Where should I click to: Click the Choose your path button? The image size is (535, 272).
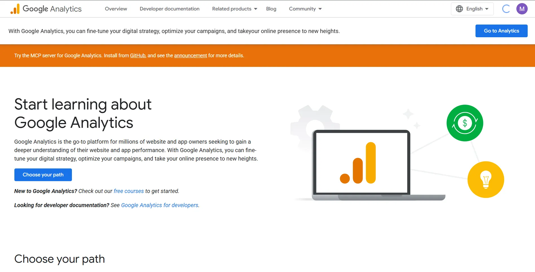tap(43, 175)
